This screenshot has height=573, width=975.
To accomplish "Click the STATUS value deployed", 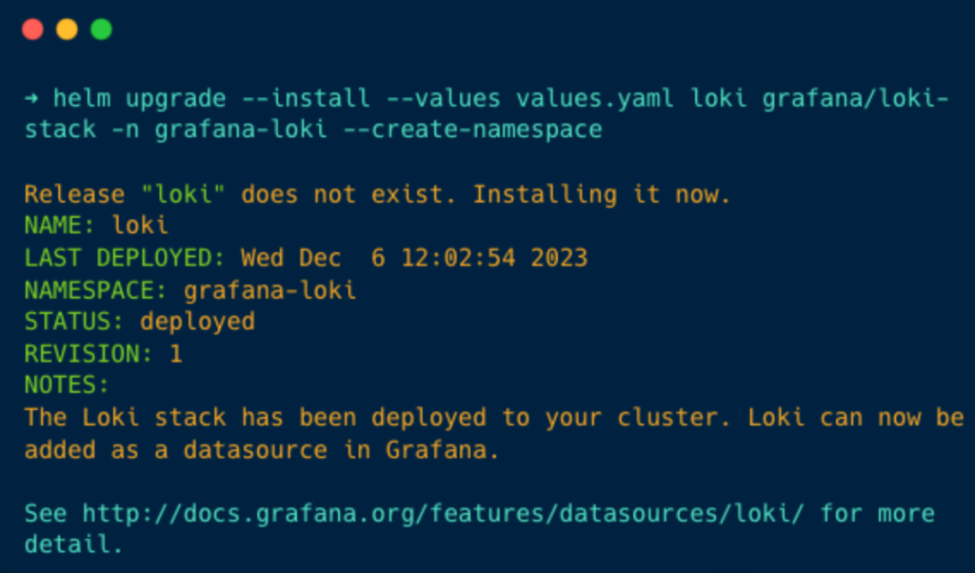I will tap(198, 322).
